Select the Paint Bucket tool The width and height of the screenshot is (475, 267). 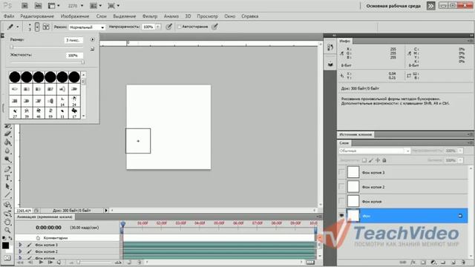(7, 142)
